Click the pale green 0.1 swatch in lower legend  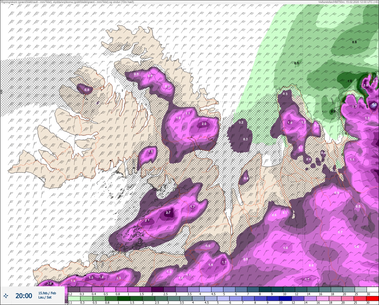[74, 298]
